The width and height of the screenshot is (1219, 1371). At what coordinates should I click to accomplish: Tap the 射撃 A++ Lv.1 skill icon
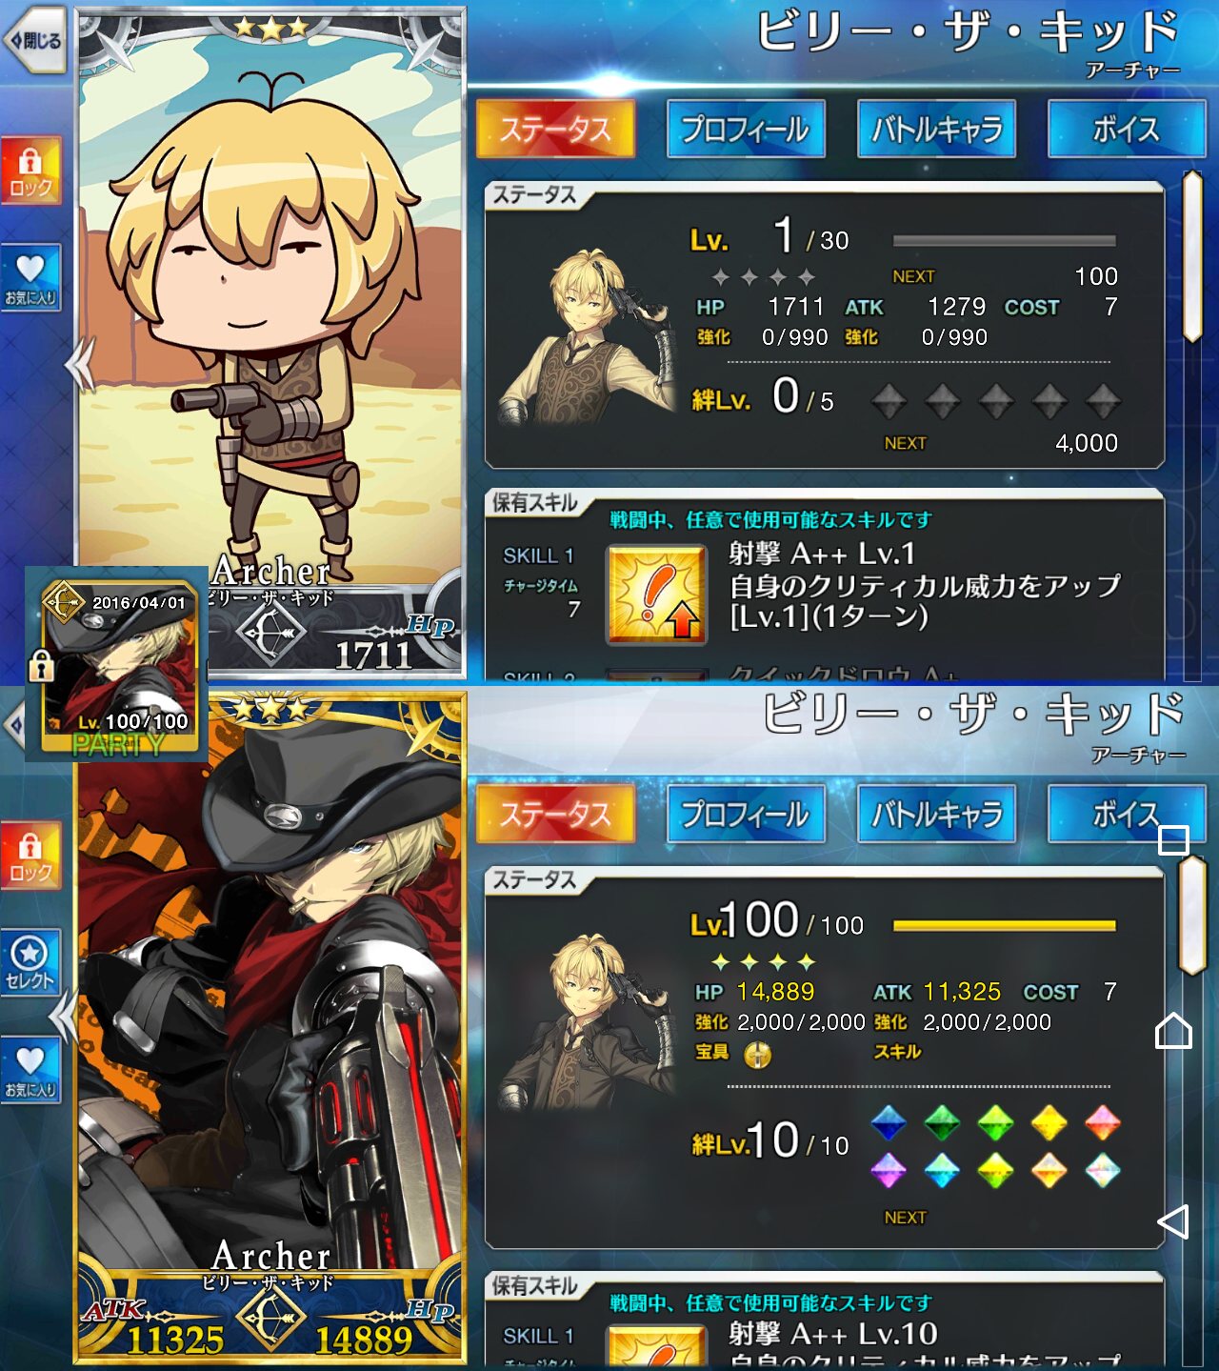coord(657,595)
